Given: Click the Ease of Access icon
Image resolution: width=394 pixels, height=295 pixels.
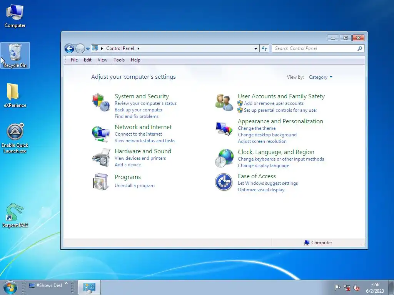Looking at the screenshot, I should pos(224,182).
